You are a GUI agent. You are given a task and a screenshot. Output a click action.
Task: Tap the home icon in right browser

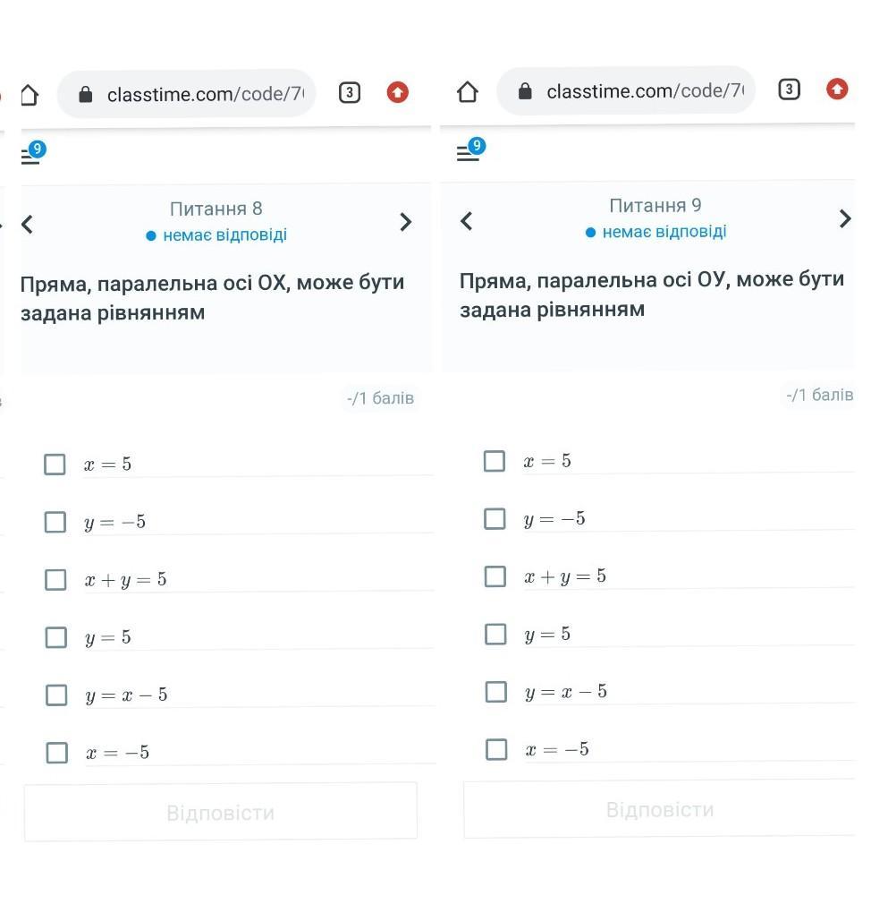tap(467, 91)
